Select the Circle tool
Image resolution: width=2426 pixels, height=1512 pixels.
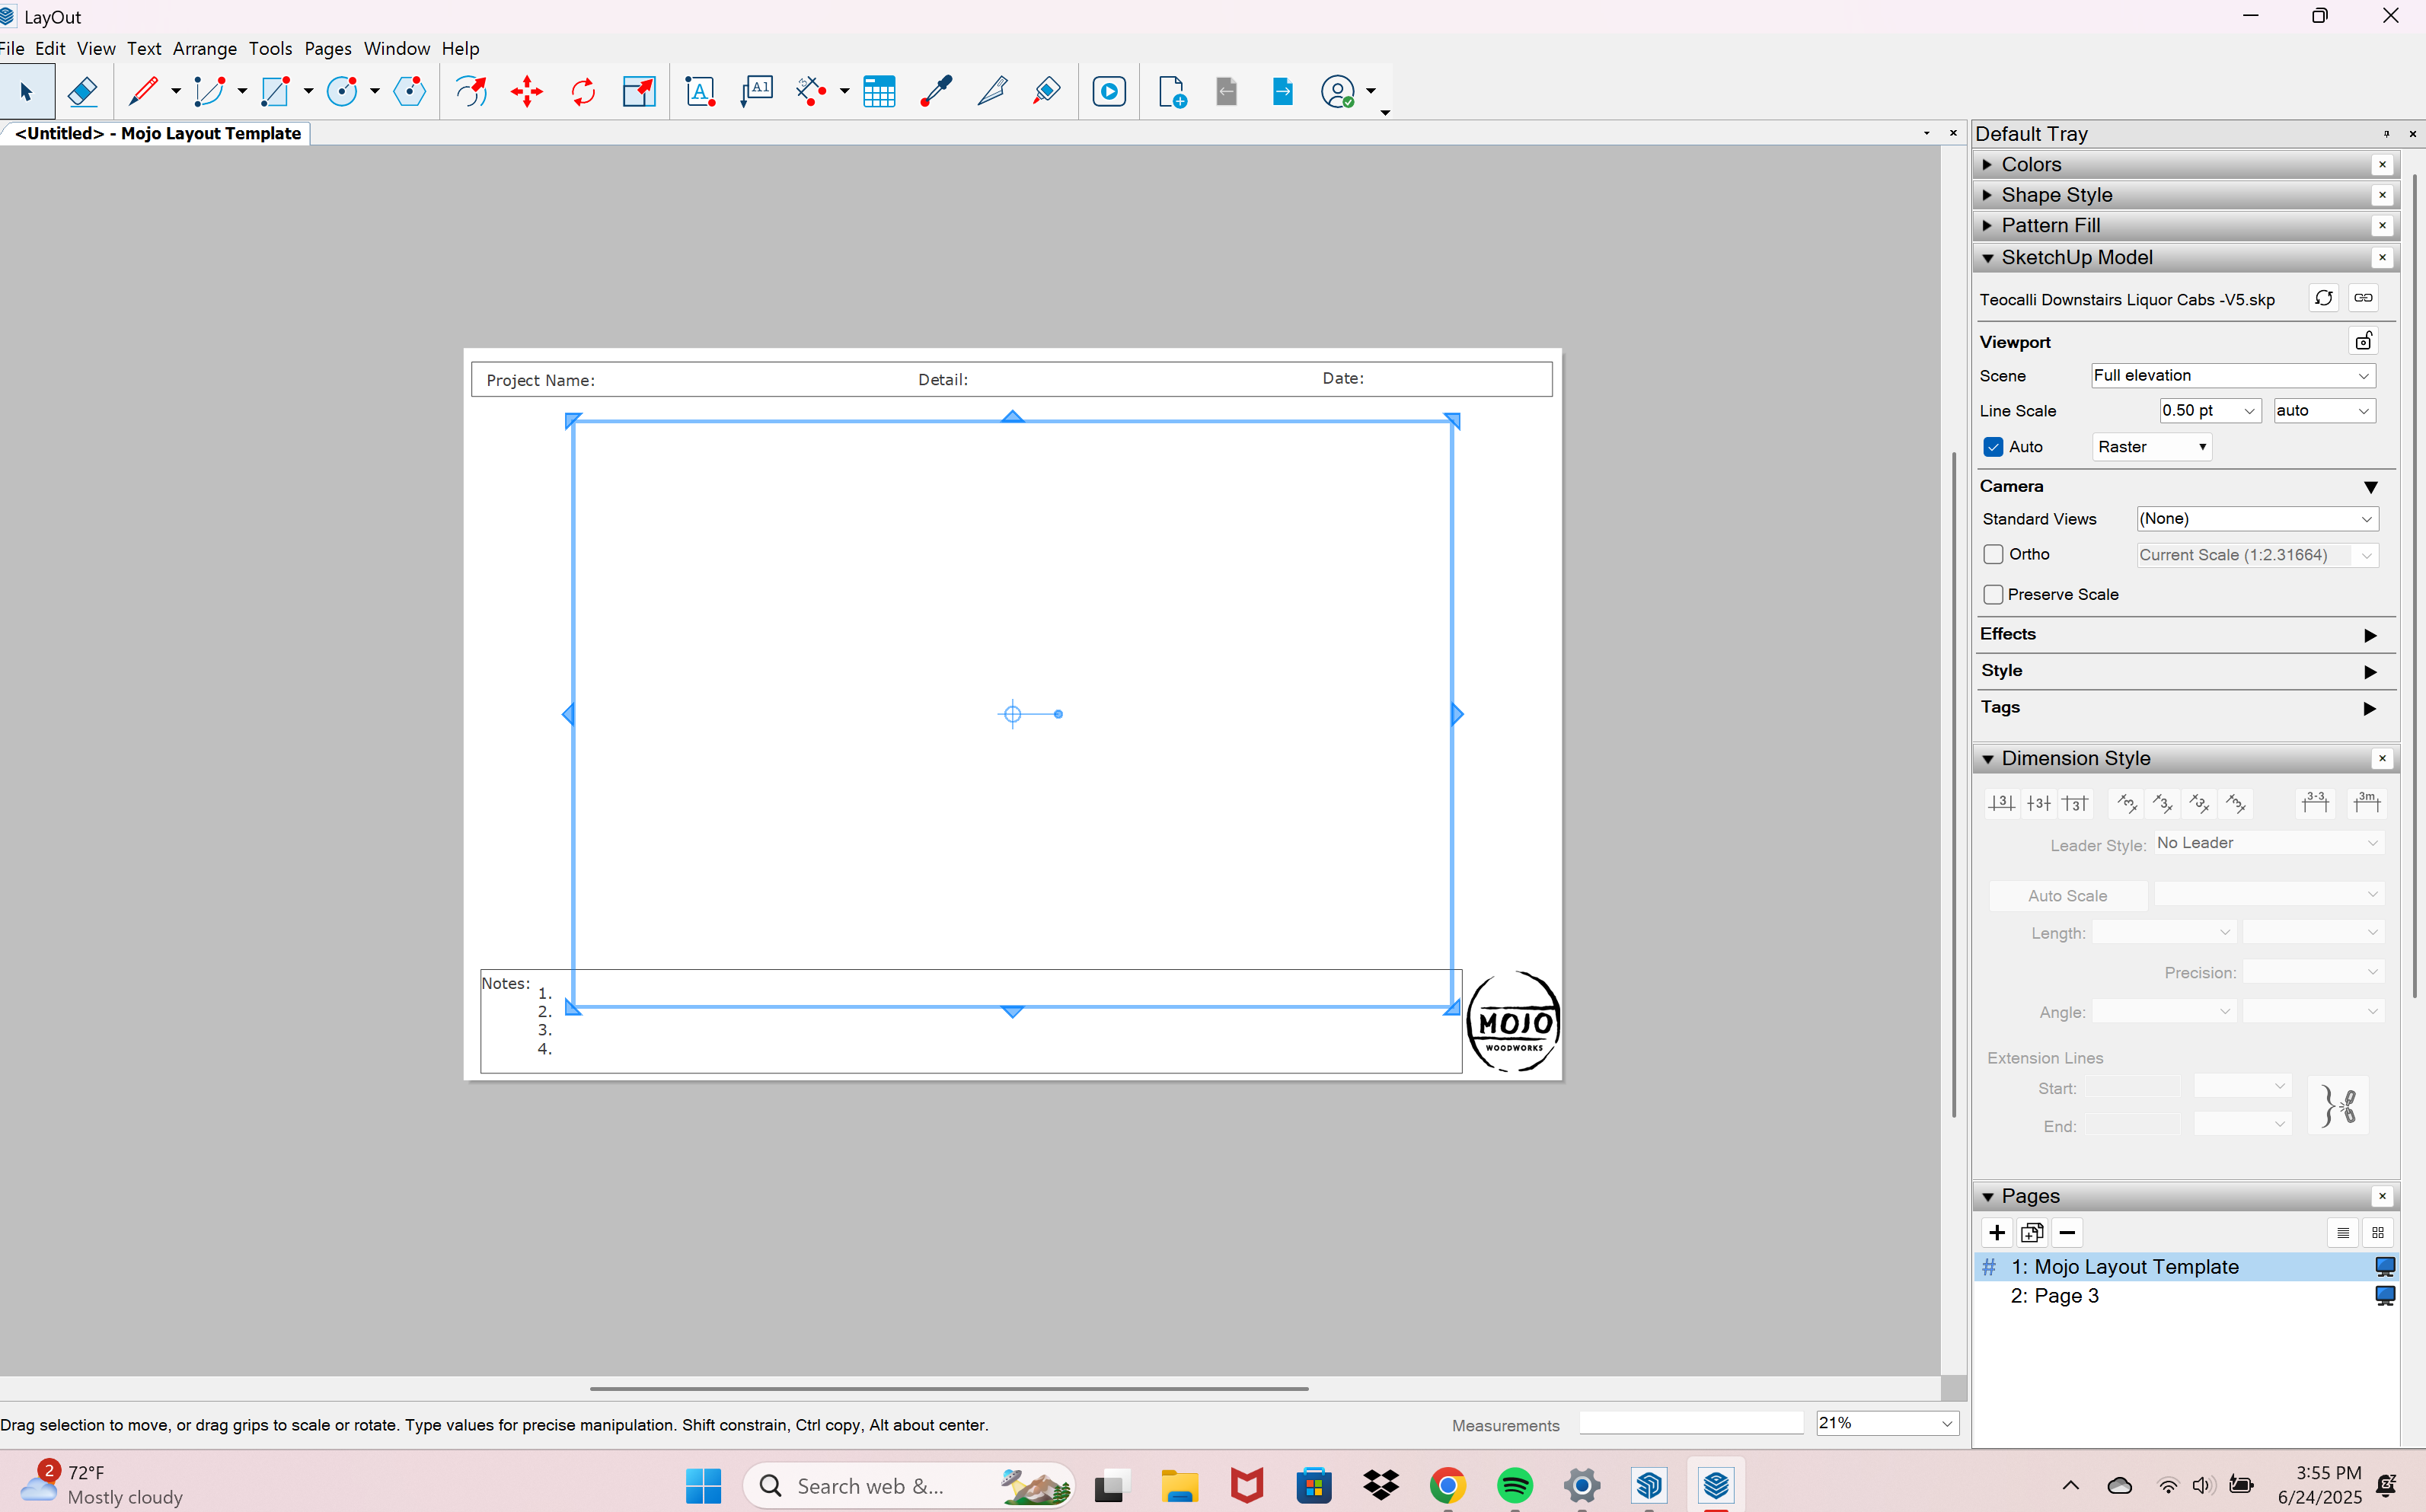(342, 92)
